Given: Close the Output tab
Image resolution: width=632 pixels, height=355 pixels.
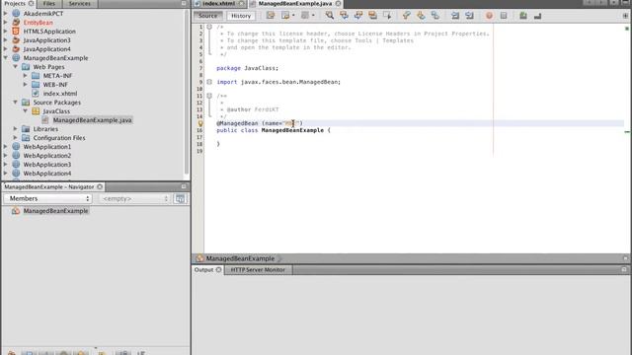Looking at the screenshot, I should tap(218, 269).
